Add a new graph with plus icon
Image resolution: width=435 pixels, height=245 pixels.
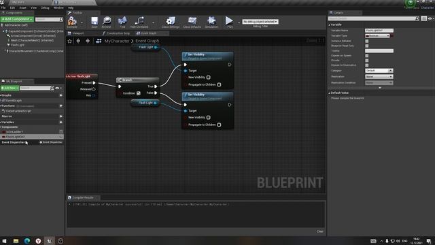click(x=60, y=95)
